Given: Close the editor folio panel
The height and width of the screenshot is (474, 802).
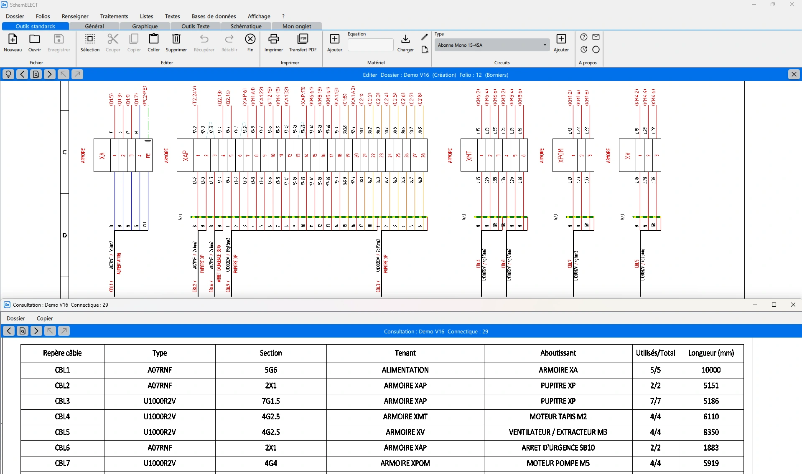Looking at the screenshot, I should [794, 74].
